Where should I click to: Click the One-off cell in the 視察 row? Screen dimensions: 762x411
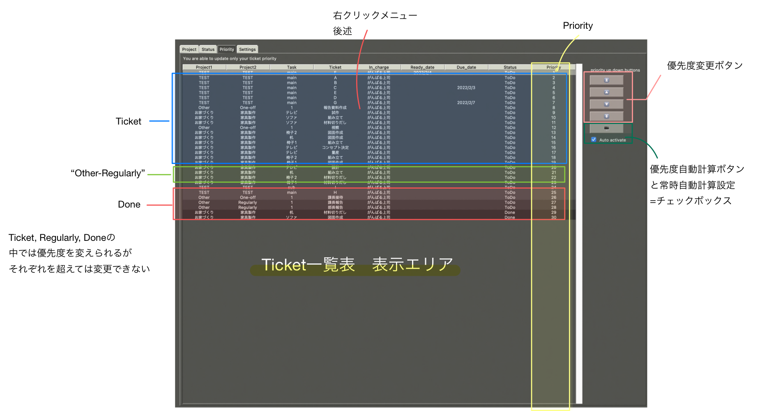coord(248,128)
